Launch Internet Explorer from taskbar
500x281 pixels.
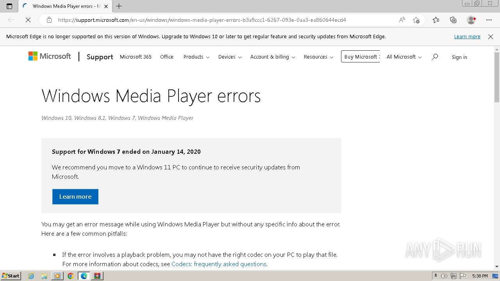click(31, 276)
